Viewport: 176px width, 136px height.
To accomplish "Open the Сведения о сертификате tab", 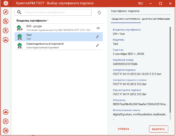I will (x=126, y=19).
